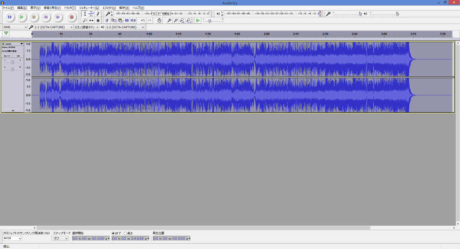The width and height of the screenshot is (460, 249).
Task: Open the snap mode オフ dropdown
Action: [x=61, y=238]
